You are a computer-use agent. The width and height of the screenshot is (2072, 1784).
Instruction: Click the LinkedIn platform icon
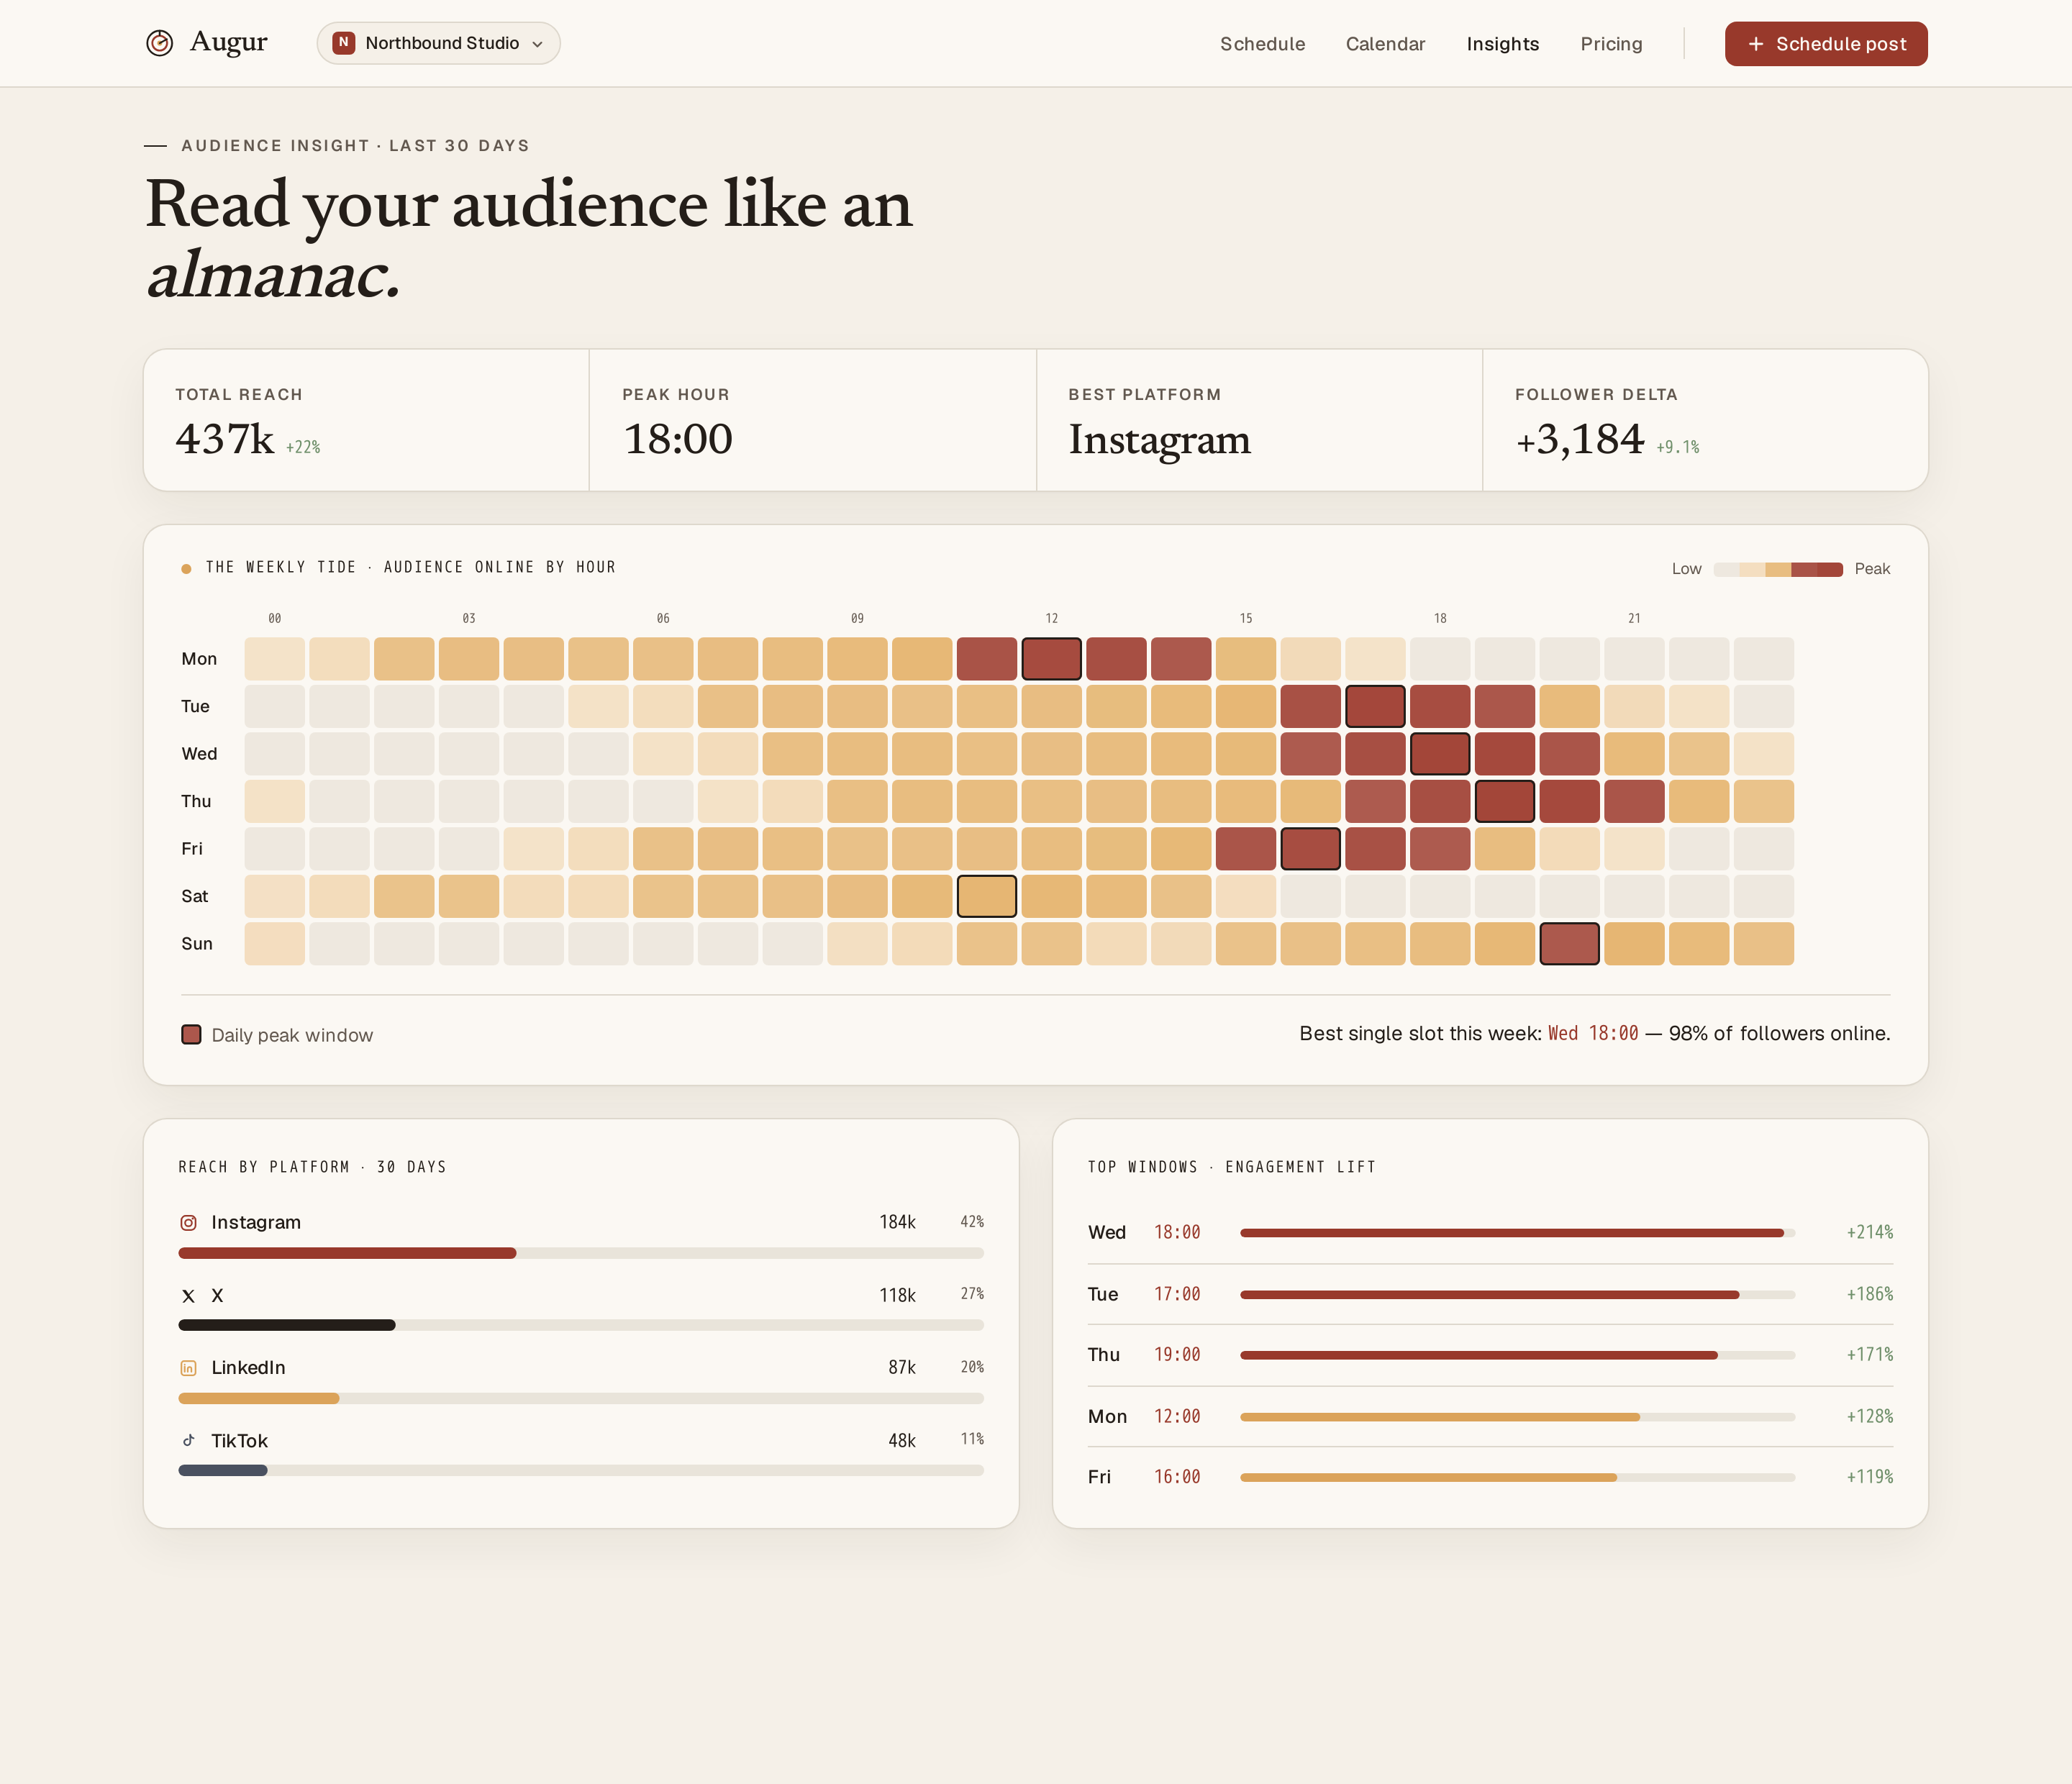(188, 1368)
